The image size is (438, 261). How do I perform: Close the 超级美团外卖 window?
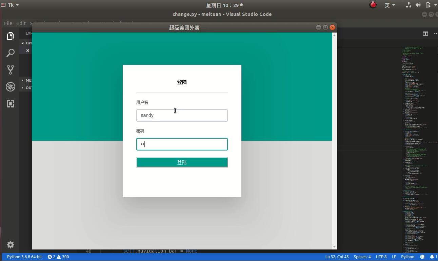(333, 27)
